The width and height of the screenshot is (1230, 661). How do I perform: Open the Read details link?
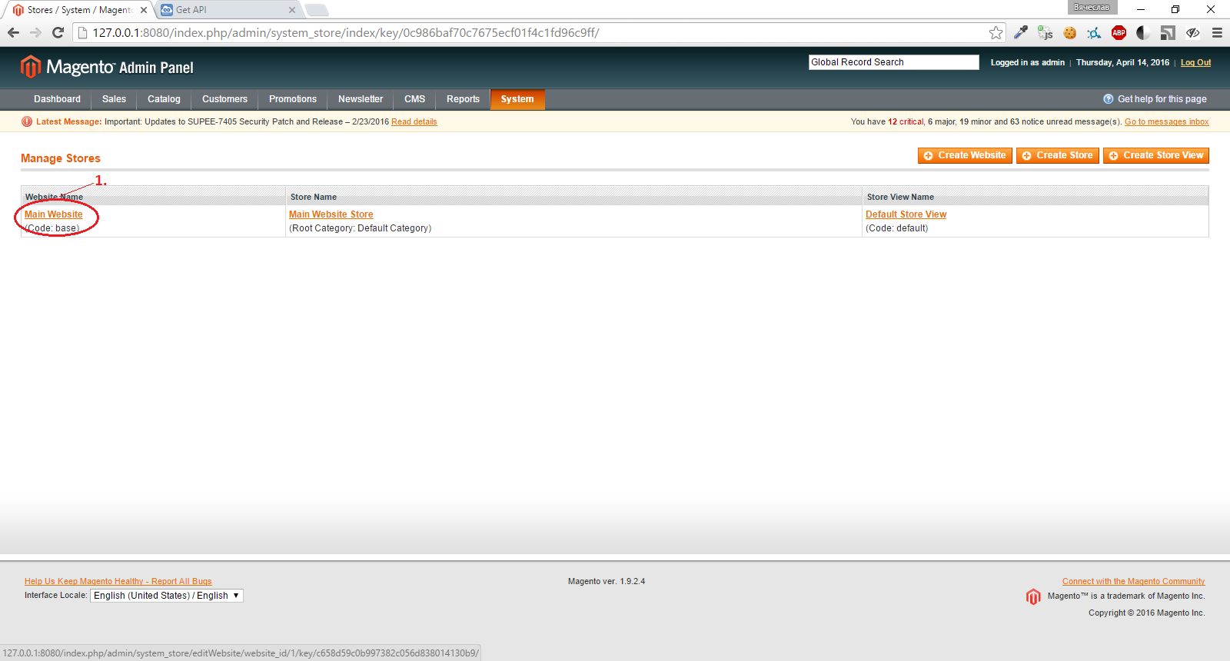pos(414,121)
